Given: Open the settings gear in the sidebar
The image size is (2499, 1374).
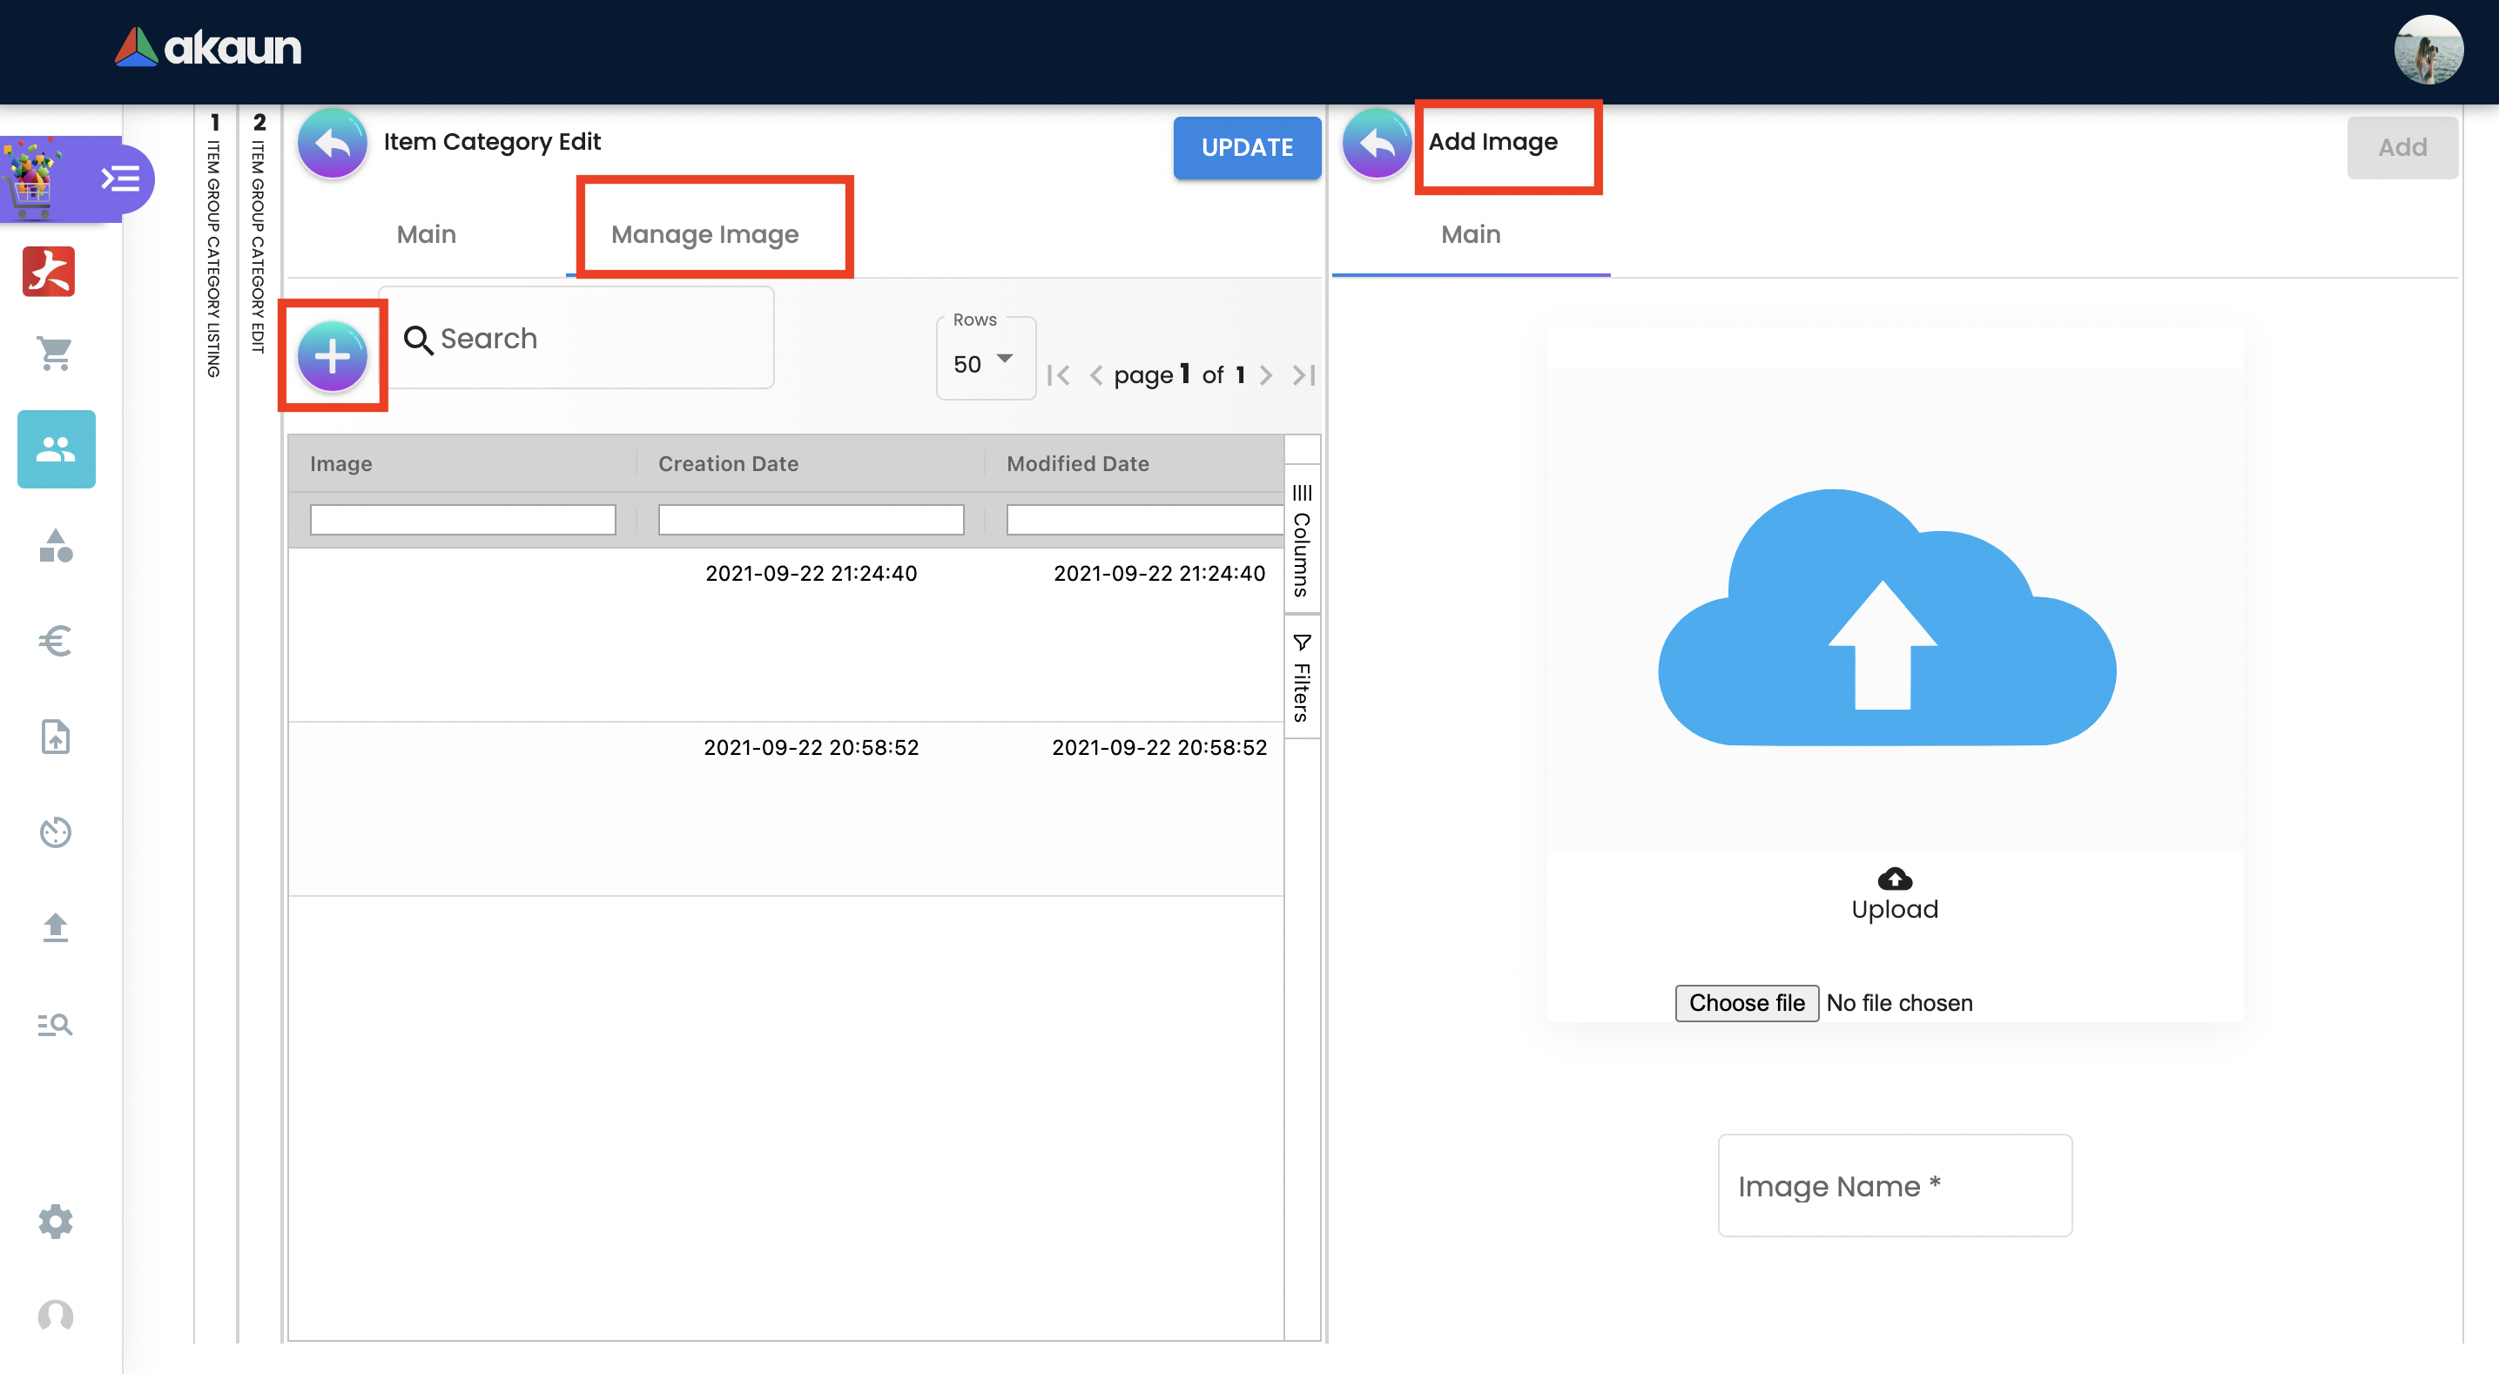Looking at the screenshot, I should [56, 1221].
